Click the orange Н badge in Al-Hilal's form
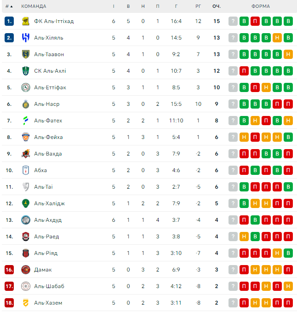The image size is (297, 312). 277,38
